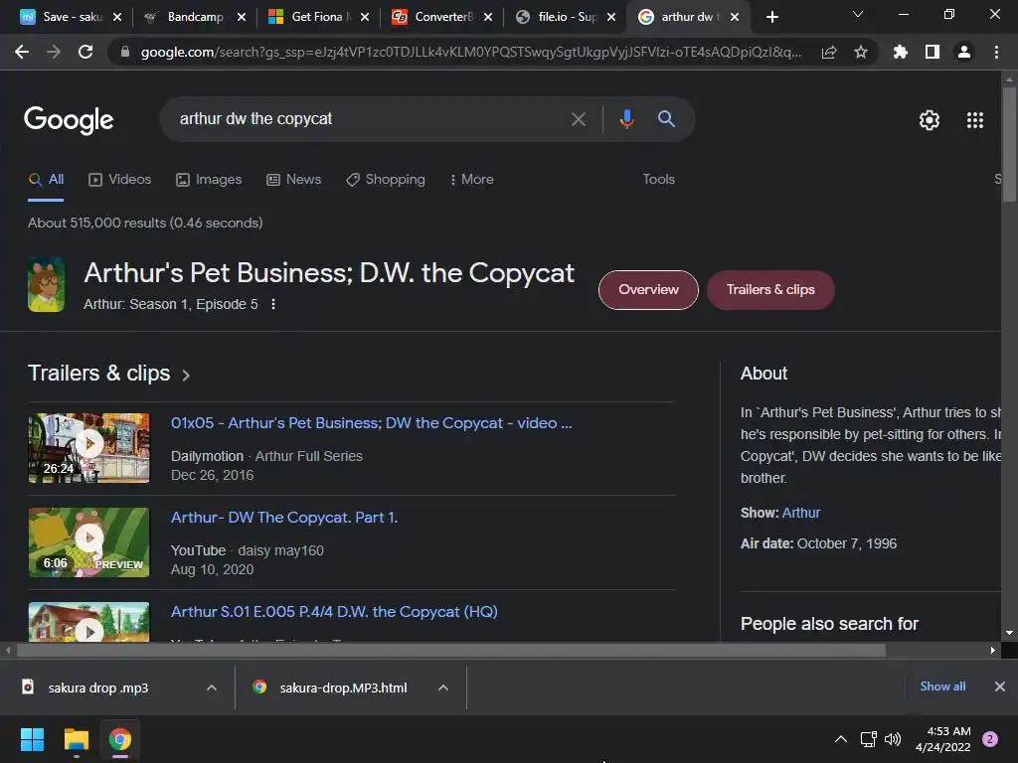Show hidden system tray icons

tap(841, 739)
